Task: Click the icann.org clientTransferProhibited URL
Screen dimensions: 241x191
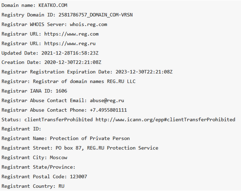Action: (x=165, y=120)
